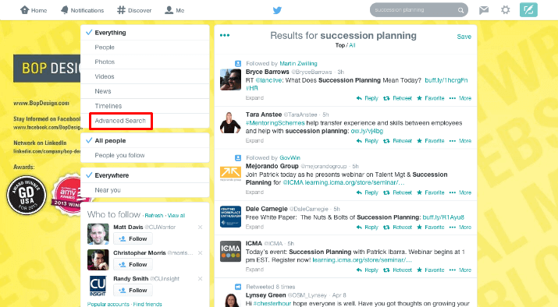This screenshot has height=307, width=558.
Task: Follow Matt Davis
Action: pyautogui.click(x=133, y=238)
